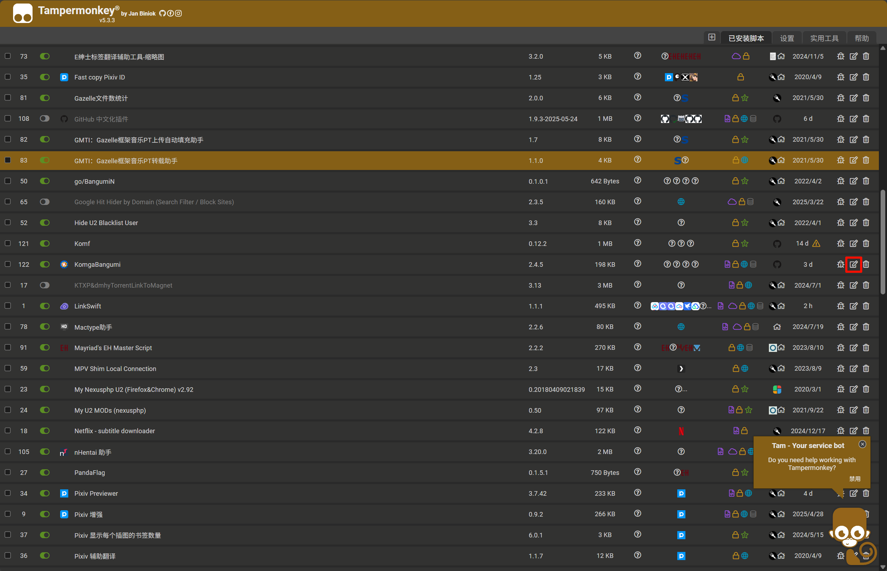Check the checkbox for script 73
This screenshot has width=887, height=571.
[7, 56]
